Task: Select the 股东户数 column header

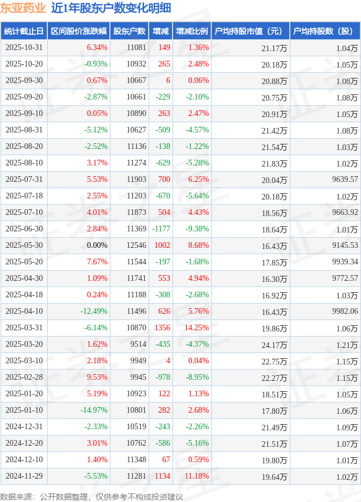Action: point(129,31)
